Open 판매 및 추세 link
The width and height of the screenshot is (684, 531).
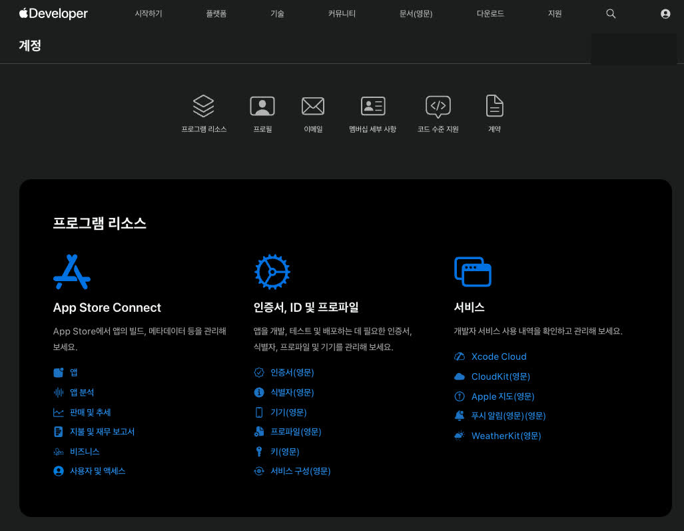(91, 412)
